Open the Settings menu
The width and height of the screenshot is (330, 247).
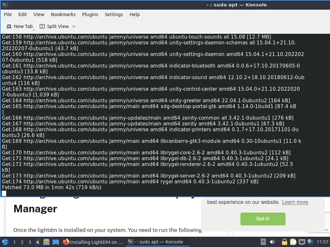click(x=114, y=14)
